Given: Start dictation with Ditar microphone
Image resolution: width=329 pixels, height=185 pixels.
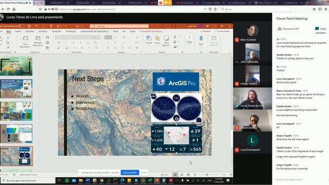Looking at the screenshot, I should point(201,38).
